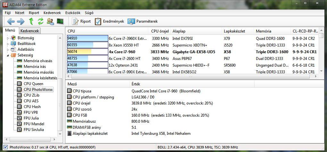
Task: Click the users icon in toolbar
Action: (x=50, y=21)
